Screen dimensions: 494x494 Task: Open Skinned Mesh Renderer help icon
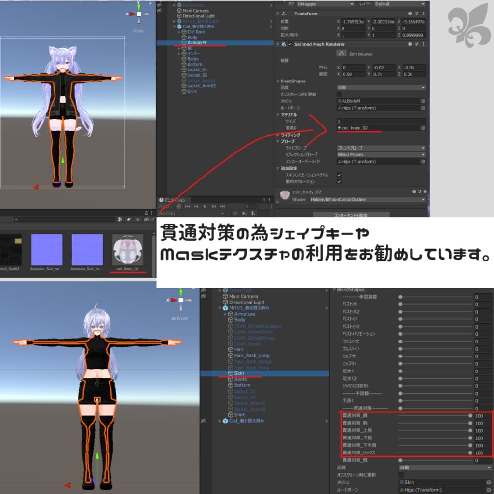[x=410, y=44]
